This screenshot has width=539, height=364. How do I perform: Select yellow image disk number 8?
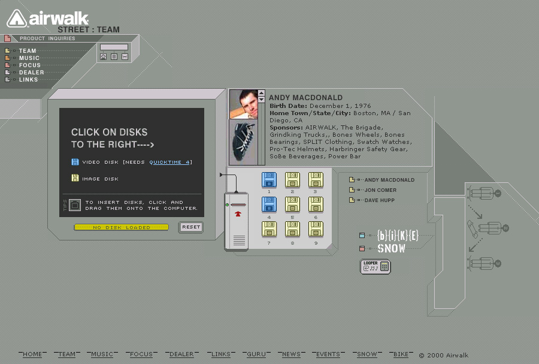[x=292, y=229]
